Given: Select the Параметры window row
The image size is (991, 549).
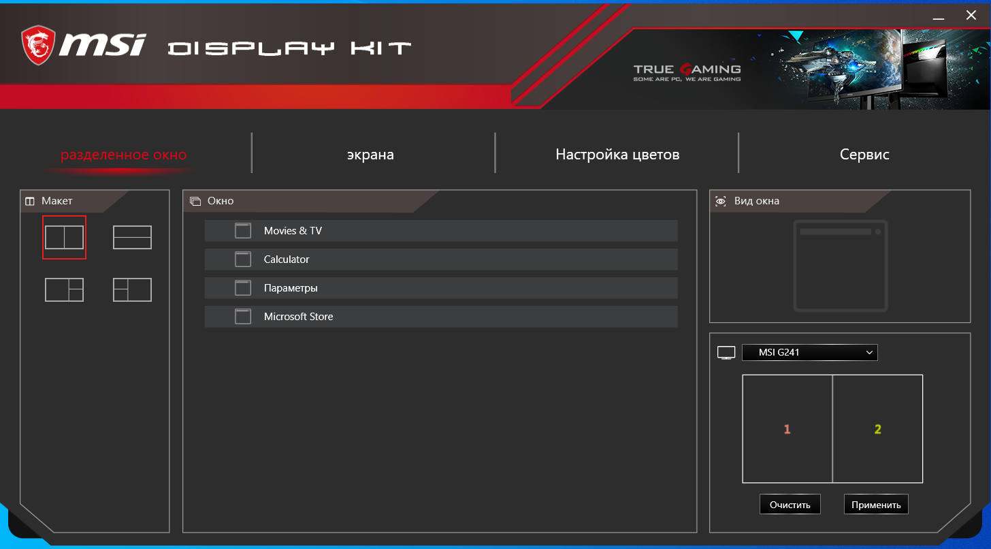Looking at the screenshot, I should [x=441, y=288].
